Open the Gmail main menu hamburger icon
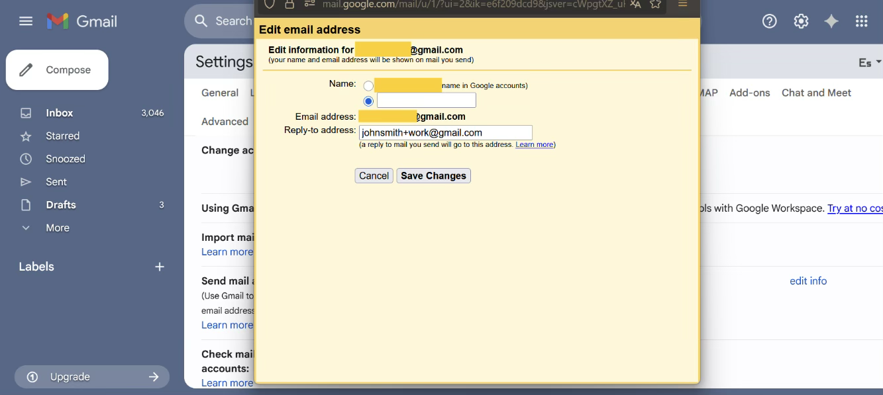This screenshot has width=883, height=395. tap(26, 21)
